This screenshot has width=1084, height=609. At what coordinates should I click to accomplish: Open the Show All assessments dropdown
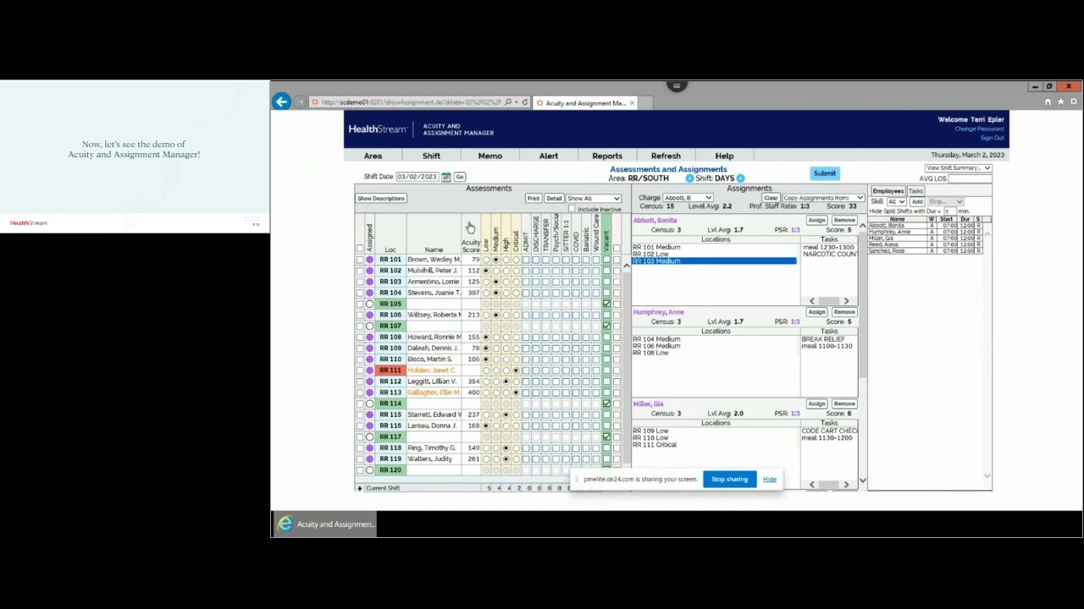(593, 199)
